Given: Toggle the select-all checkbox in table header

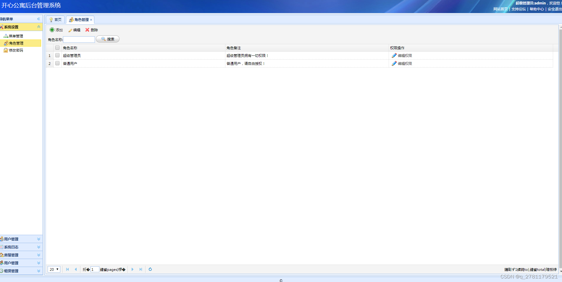Looking at the screenshot, I should [x=57, y=47].
